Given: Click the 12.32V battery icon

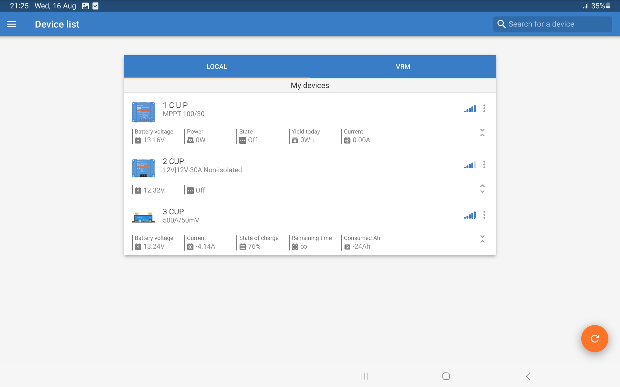Looking at the screenshot, I should 138,191.
